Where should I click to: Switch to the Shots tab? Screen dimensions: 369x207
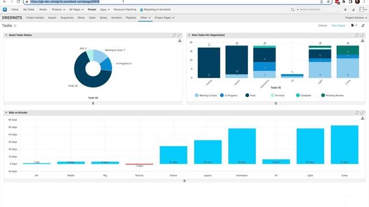pyautogui.click(x=81, y=18)
